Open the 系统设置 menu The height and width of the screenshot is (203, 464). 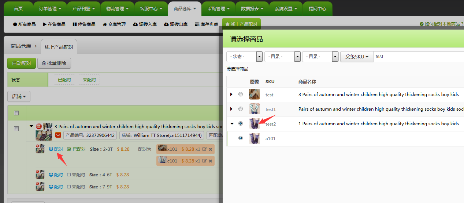286,8
